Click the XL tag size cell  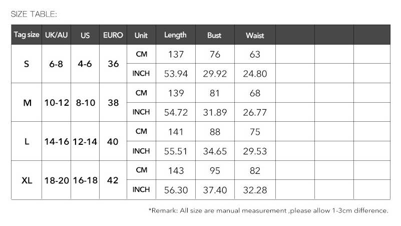point(27,180)
